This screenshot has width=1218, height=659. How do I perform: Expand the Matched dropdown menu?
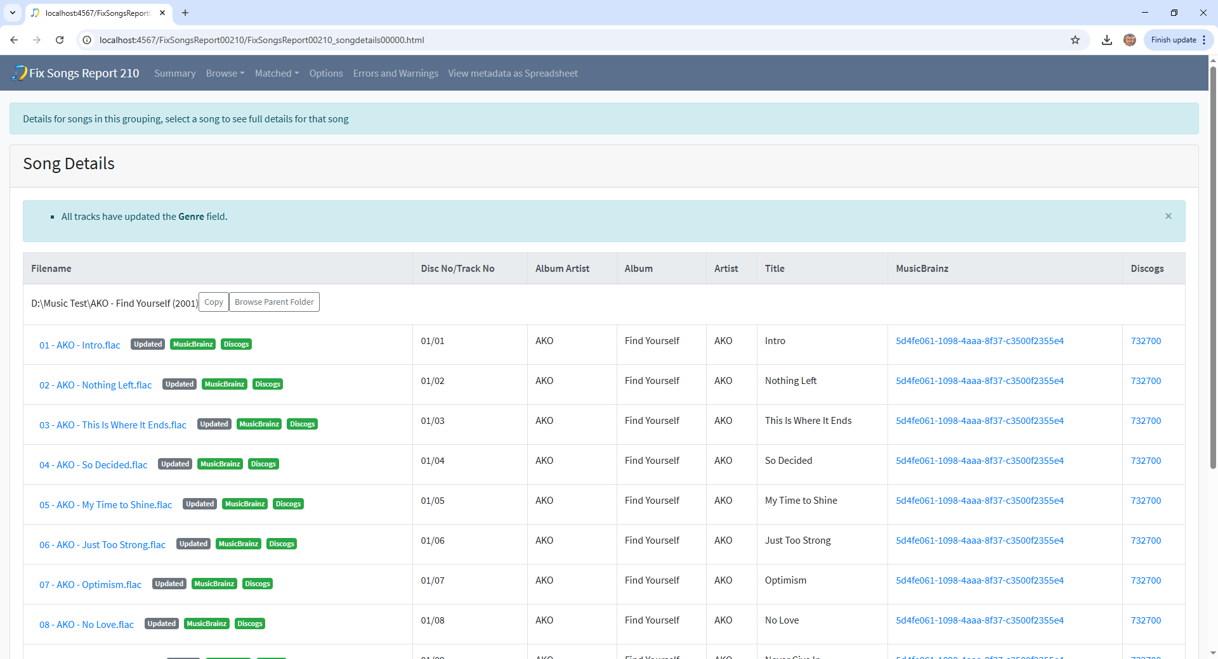point(277,74)
